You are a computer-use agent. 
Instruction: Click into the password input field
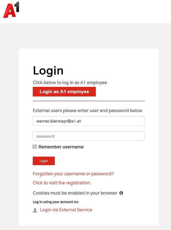89,136
